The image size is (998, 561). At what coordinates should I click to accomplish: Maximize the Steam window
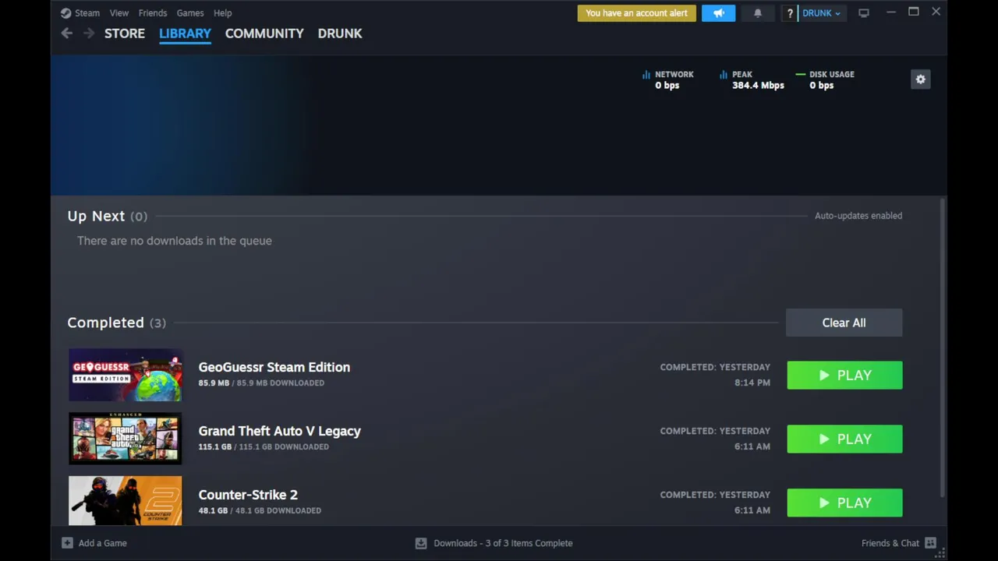tap(913, 12)
